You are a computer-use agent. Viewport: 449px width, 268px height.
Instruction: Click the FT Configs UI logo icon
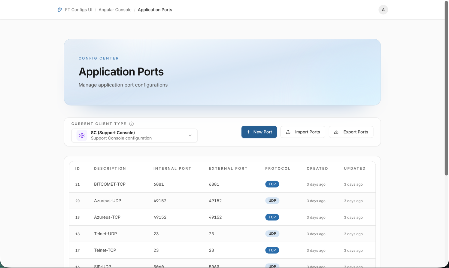pyautogui.click(x=60, y=10)
